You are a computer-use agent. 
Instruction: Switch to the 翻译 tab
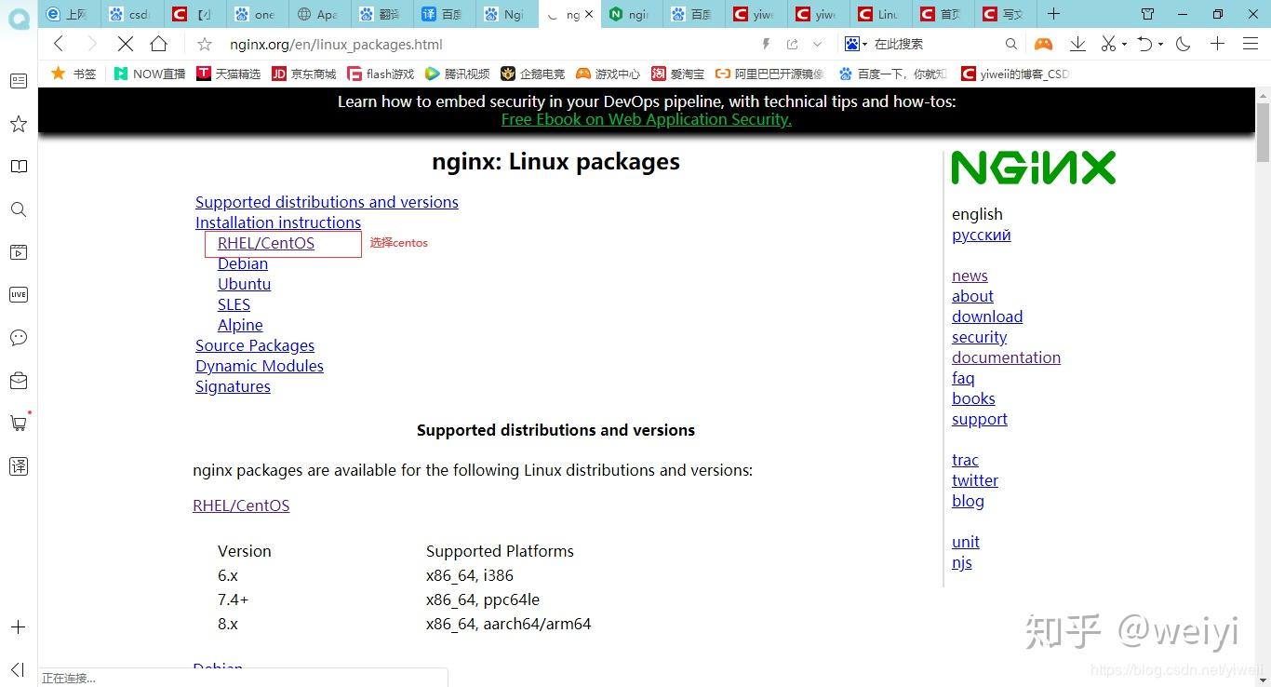pyautogui.click(x=381, y=14)
